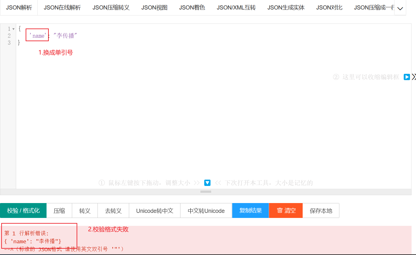Viewport: 416px width, 255px height.
Task: Collapse the code fold arrow on line 1
Action: tap(13, 29)
